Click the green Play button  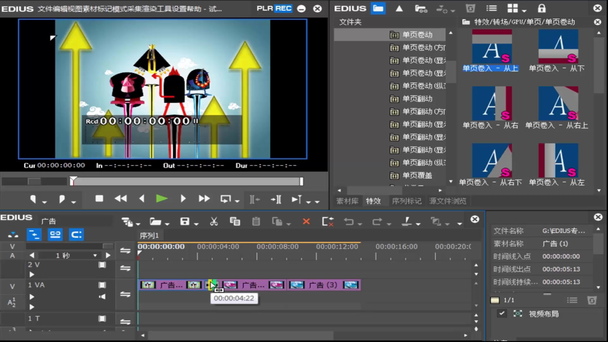pos(161,199)
